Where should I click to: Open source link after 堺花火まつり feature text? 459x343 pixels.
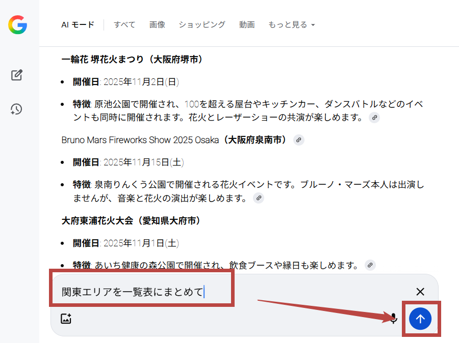(374, 118)
